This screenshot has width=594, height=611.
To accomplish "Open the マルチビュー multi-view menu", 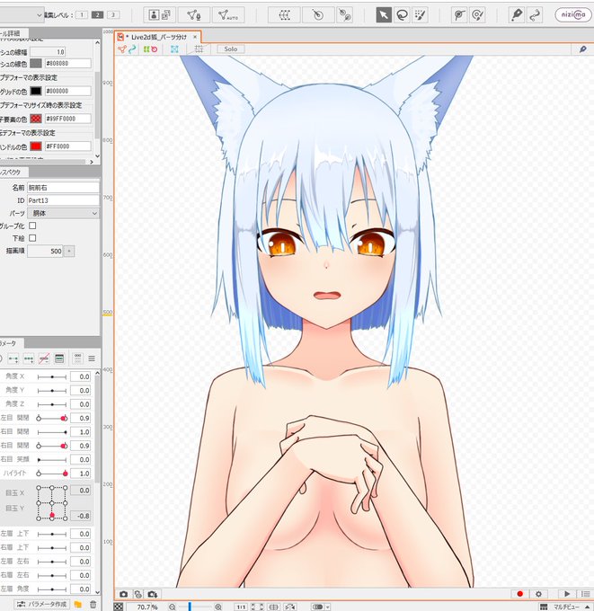I will tap(565, 607).
